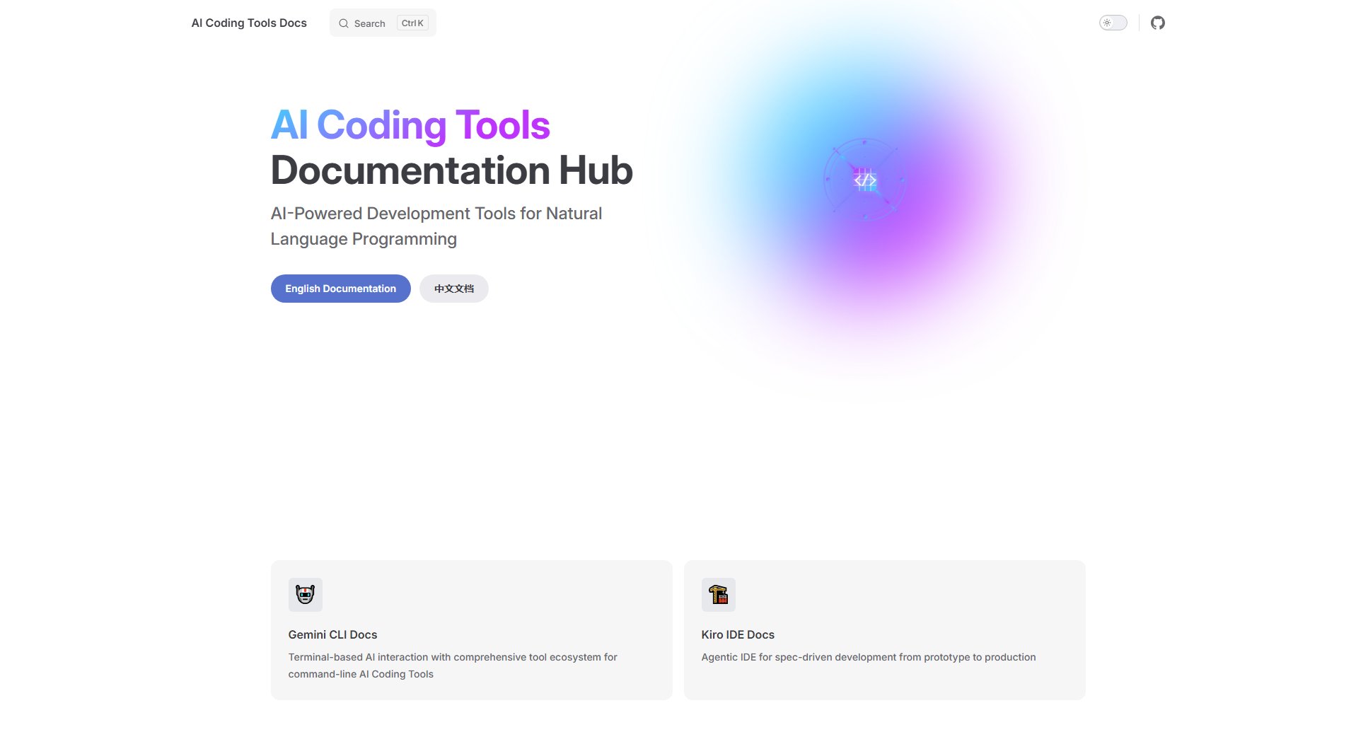Image resolution: width=1356 pixels, height=732 pixels.
Task: Click the Kiro IDE construction crane icon
Action: click(718, 595)
